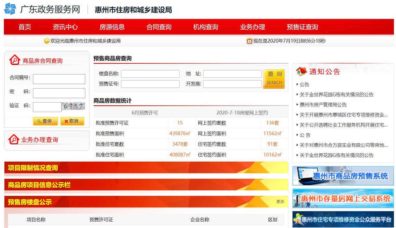
Task: Click the alarm clock icon next to the date
Action: point(249,41)
